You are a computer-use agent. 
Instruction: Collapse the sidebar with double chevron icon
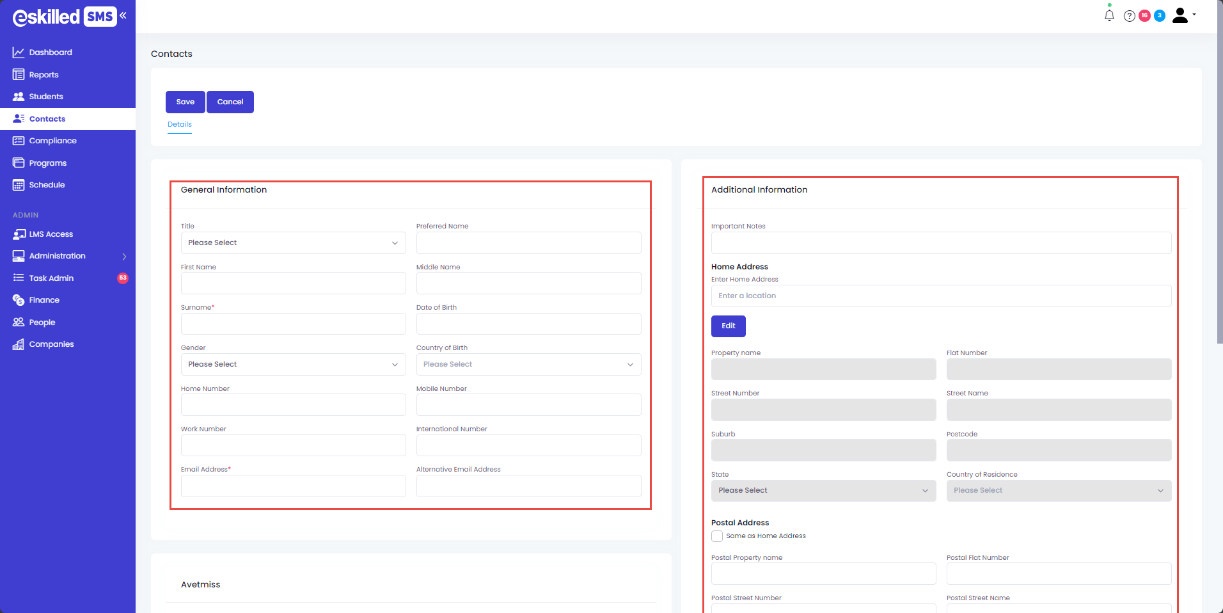[x=123, y=15]
